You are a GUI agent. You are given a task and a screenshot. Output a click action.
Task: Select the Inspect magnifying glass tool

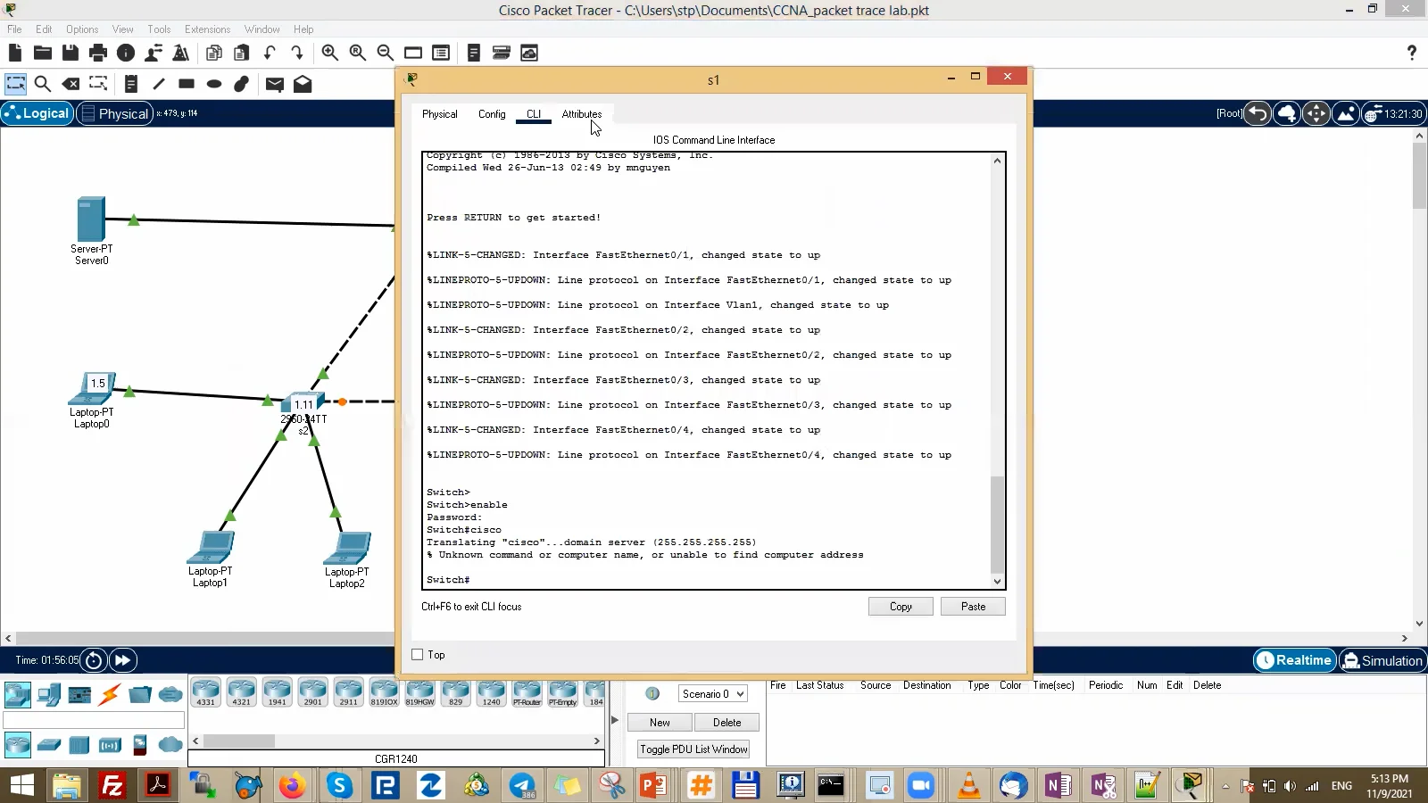pos(42,84)
